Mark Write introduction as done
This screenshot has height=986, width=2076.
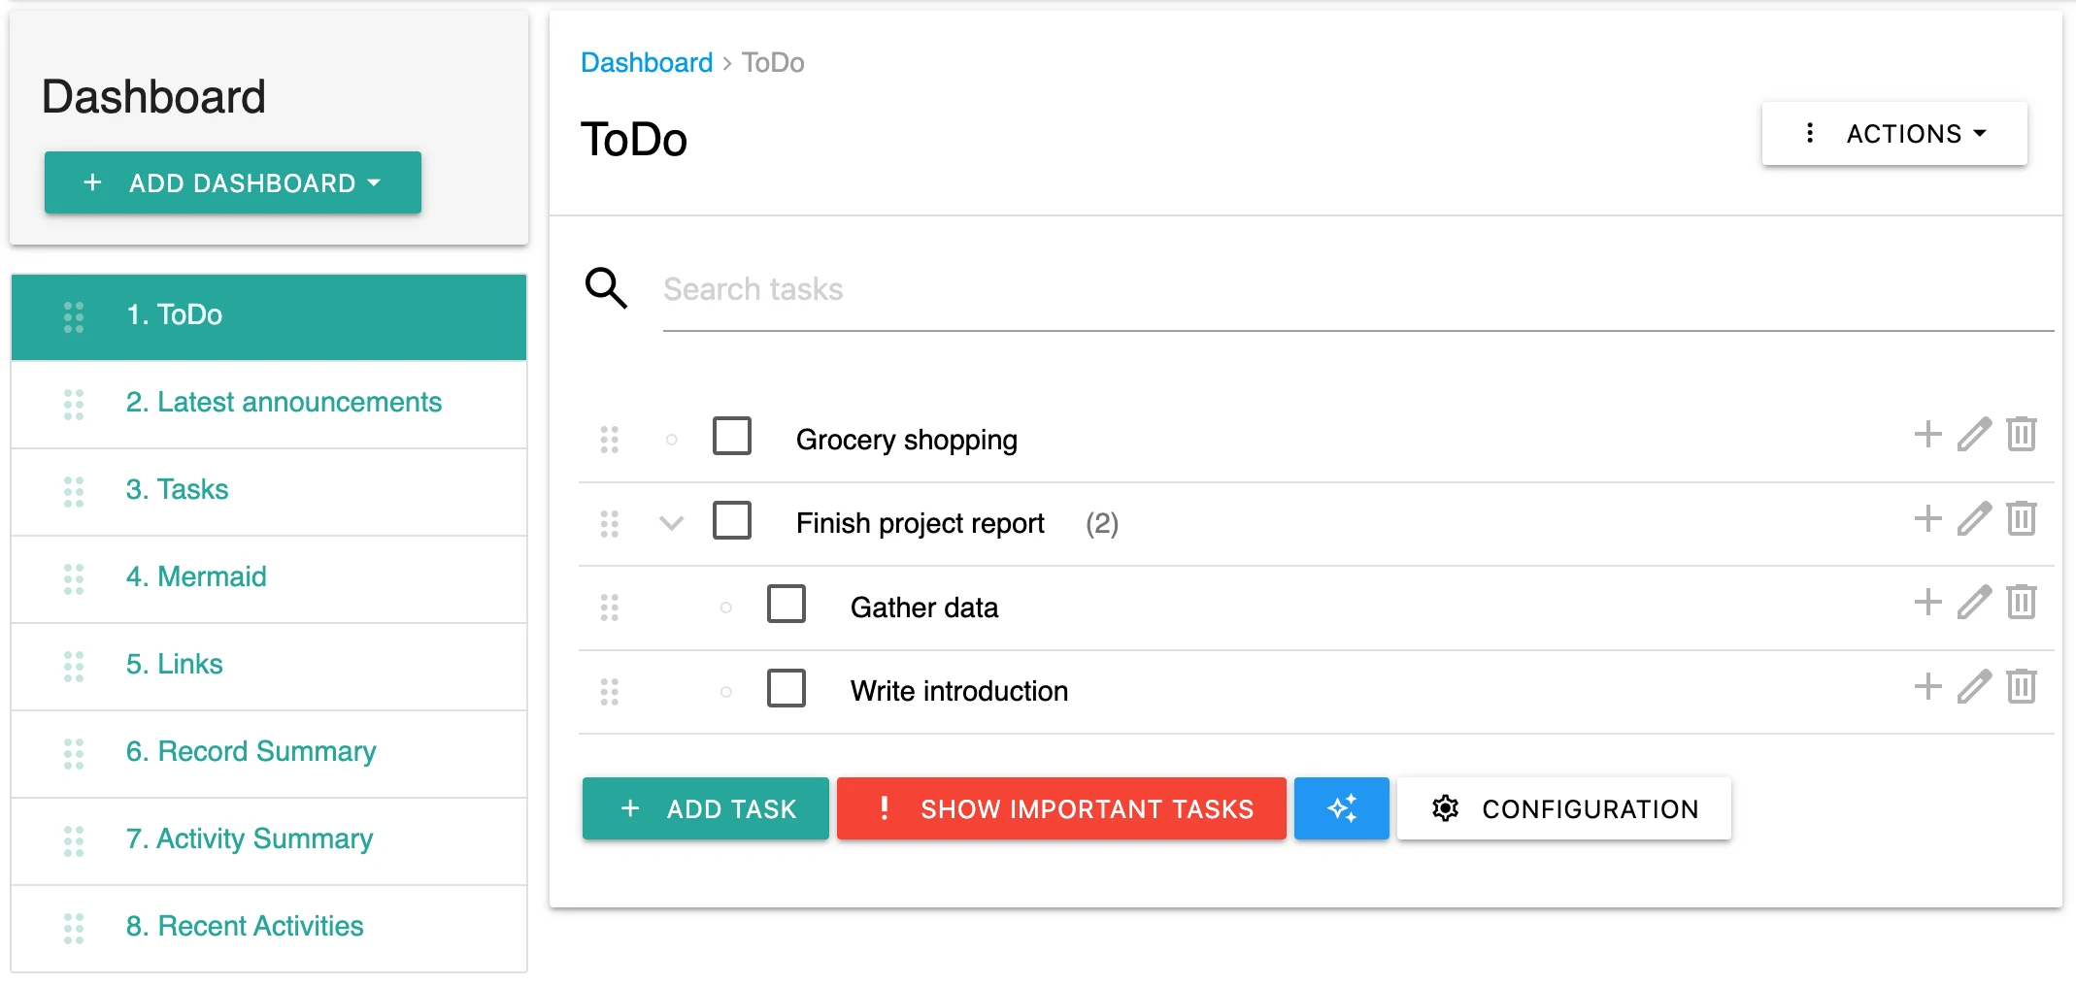click(x=786, y=688)
